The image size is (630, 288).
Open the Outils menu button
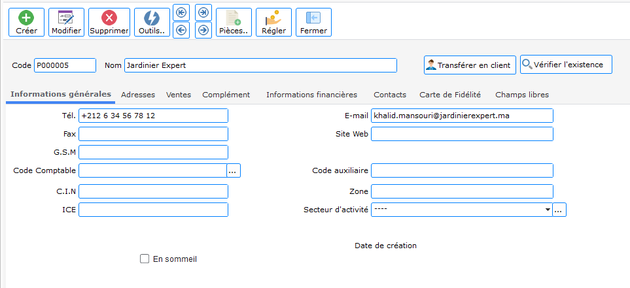click(151, 22)
